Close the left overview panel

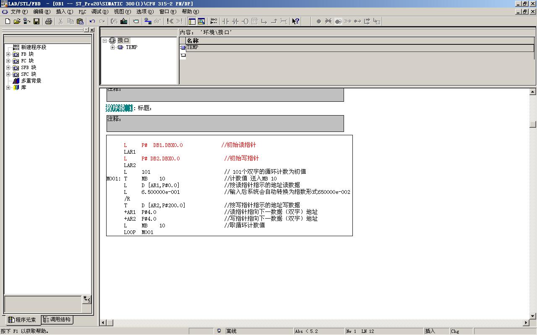(x=92, y=30)
